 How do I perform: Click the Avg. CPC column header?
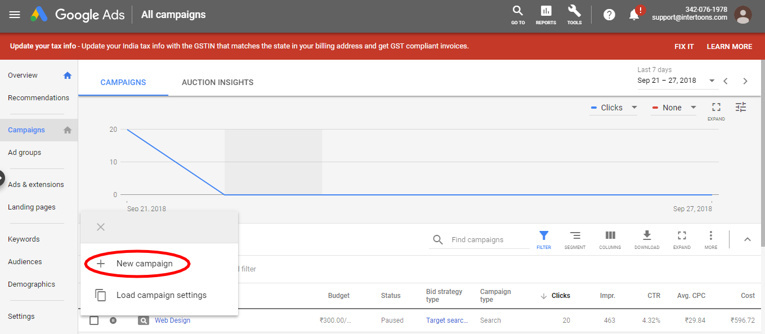coord(691,296)
